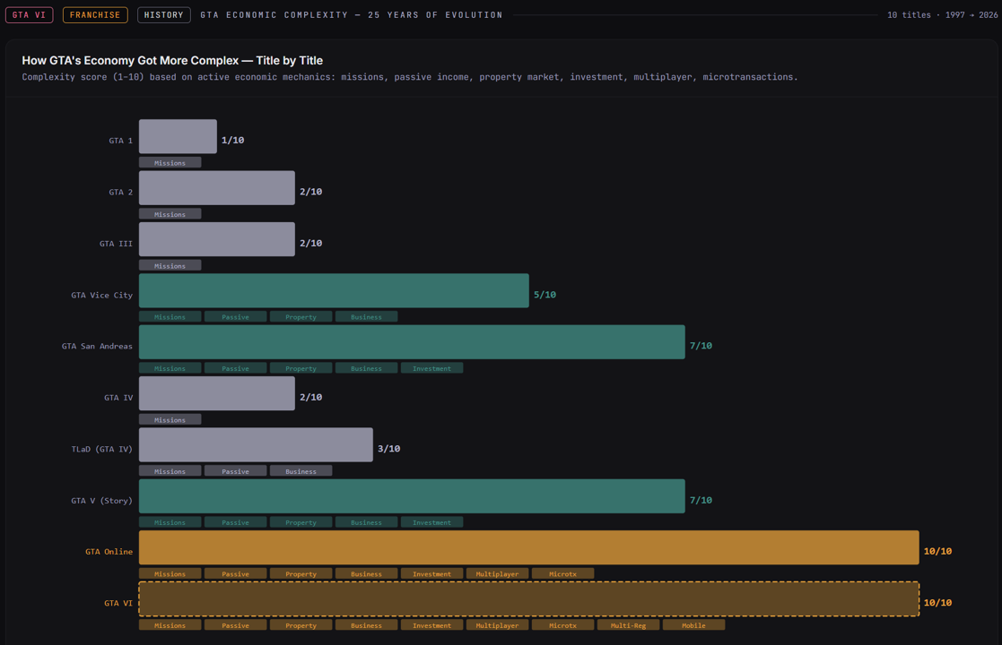
Task: Click the GTA V (Story) row label
Action: point(101,500)
